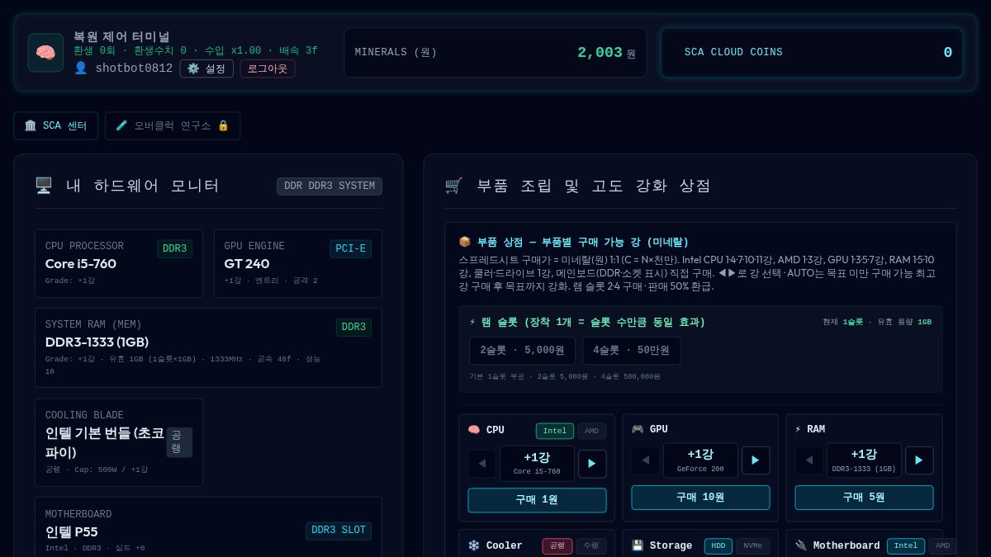991x557 pixels.
Task: Click the plug icon in Motherboard panel
Action: point(801,545)
